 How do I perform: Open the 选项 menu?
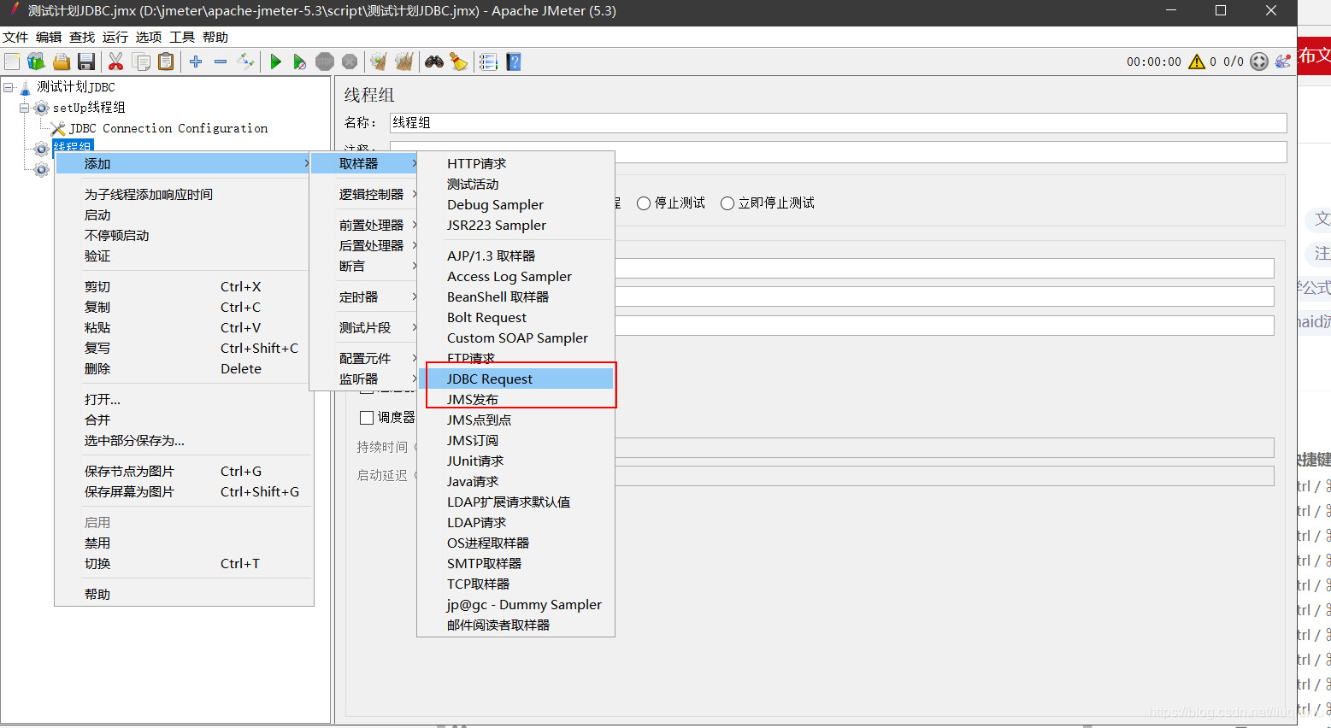149,38
